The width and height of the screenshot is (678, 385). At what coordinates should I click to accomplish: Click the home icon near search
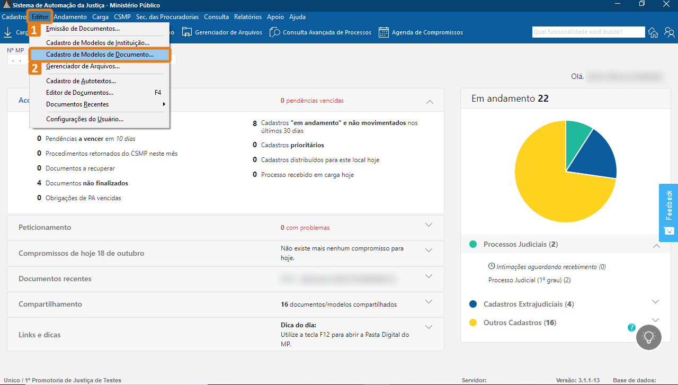click(x=654, y=32)
